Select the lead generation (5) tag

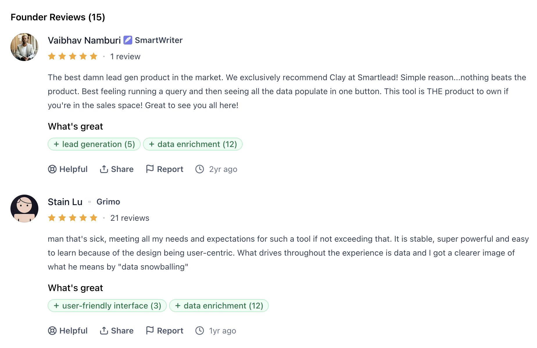[94, 144]
